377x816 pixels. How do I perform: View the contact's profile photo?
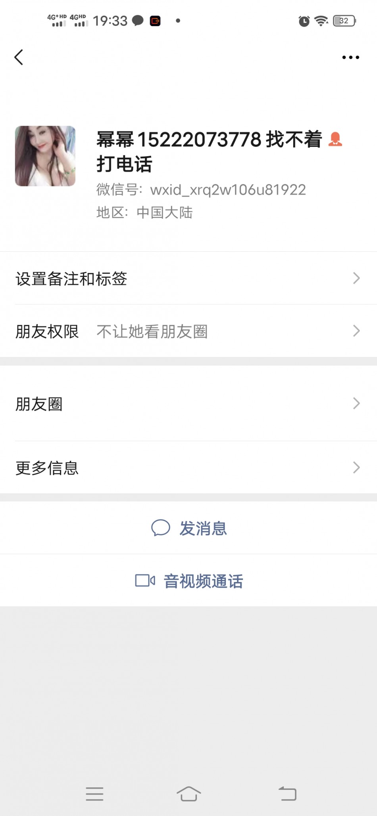(x=45, y=156)
